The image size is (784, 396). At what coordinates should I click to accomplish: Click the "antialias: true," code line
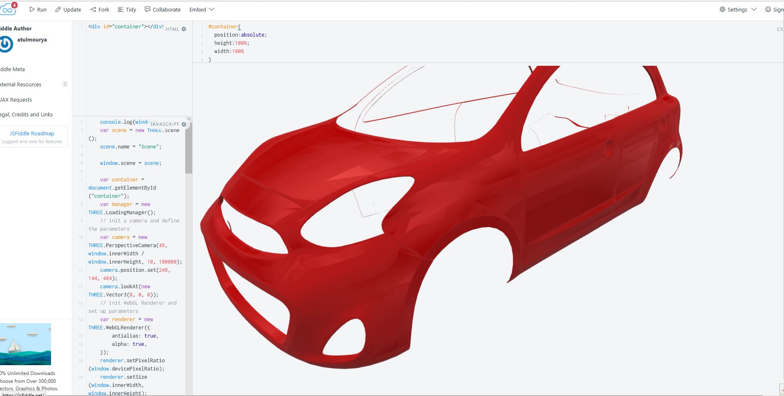tap(135, 336)
